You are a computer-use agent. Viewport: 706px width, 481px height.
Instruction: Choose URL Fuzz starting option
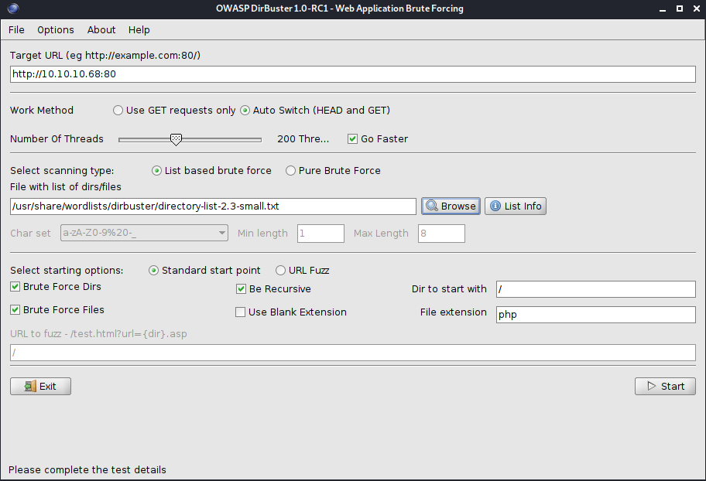280,271
